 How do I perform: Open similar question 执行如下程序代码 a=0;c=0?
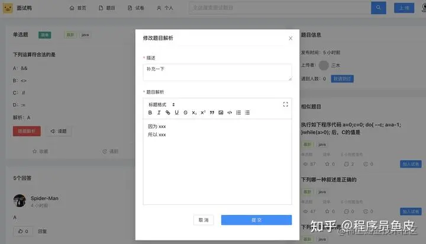(351, 129)
